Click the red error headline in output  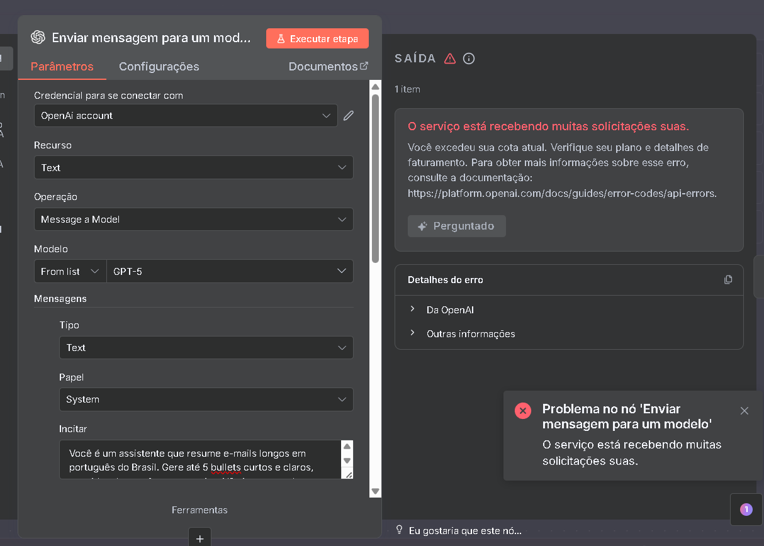point(548,126)
